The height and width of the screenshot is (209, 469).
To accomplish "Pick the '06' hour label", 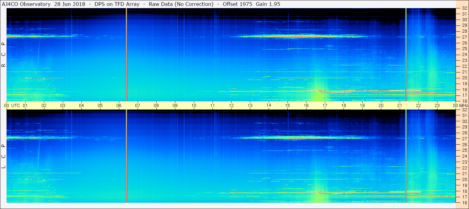I will [x=119, y=105].
